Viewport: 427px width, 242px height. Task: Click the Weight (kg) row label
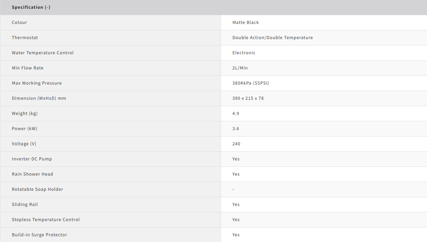(x=25, y=114)
